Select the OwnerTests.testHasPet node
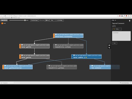Viewport: 132px width, 99px height. coord(68,35)
